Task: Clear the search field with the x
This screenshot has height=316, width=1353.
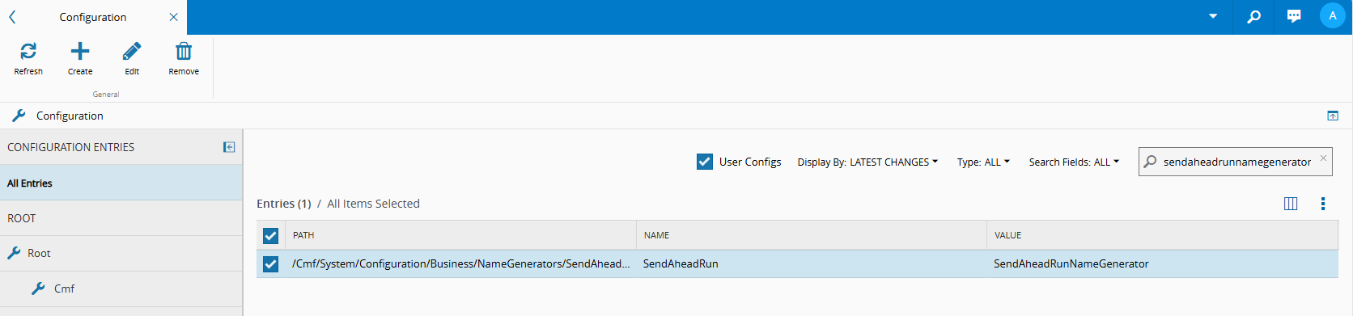Action: [1323, 158]
